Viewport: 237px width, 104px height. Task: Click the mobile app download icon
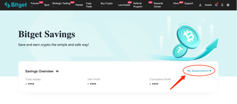click(x=222, y=5)
